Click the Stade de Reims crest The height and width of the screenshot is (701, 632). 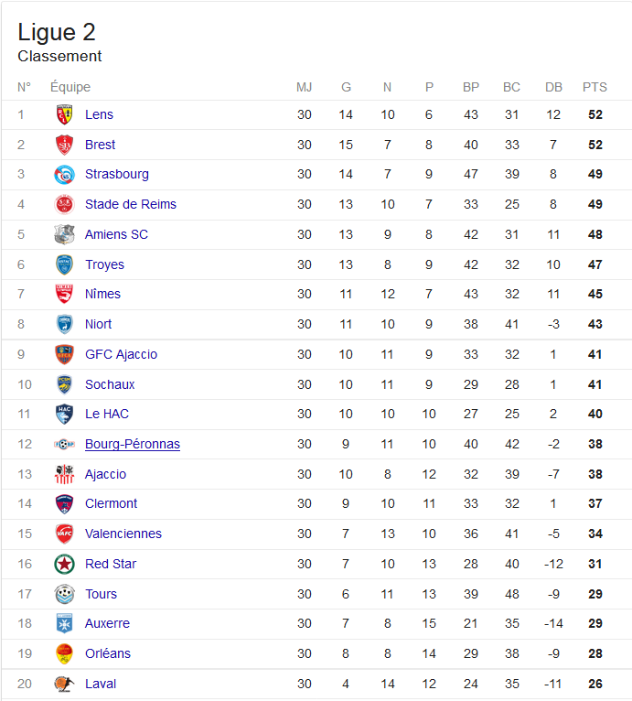pos(64,204)
